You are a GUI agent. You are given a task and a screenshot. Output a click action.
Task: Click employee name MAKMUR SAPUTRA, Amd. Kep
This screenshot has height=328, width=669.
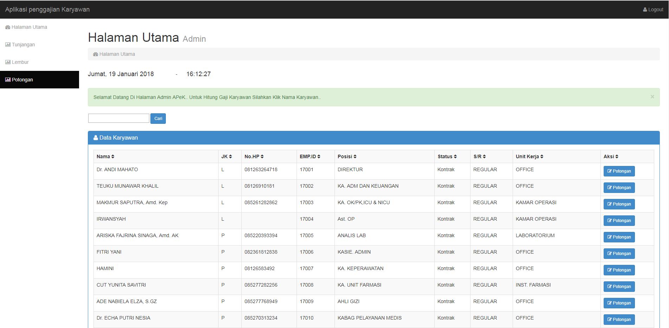[x=132, y=202]
